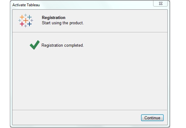This screenshot has height=128, width=186.
Task: Click the Activate Tableau title bar text
Action: tap(26, 5)
